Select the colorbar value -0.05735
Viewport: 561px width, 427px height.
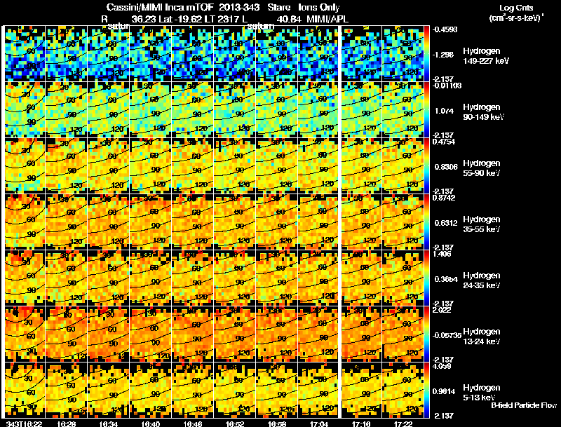point(447,335)
